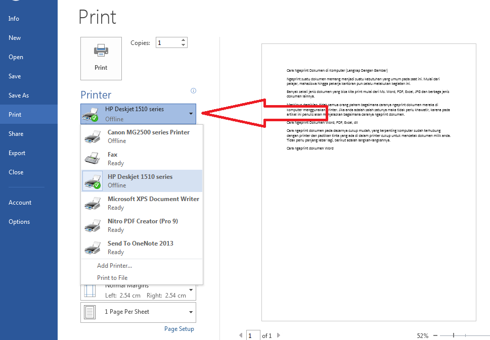Viewport: 490px width, 340px height.
Task: Select Canon MG2500 series Printer
Action: pyautogui.click(x=142, y=136)
